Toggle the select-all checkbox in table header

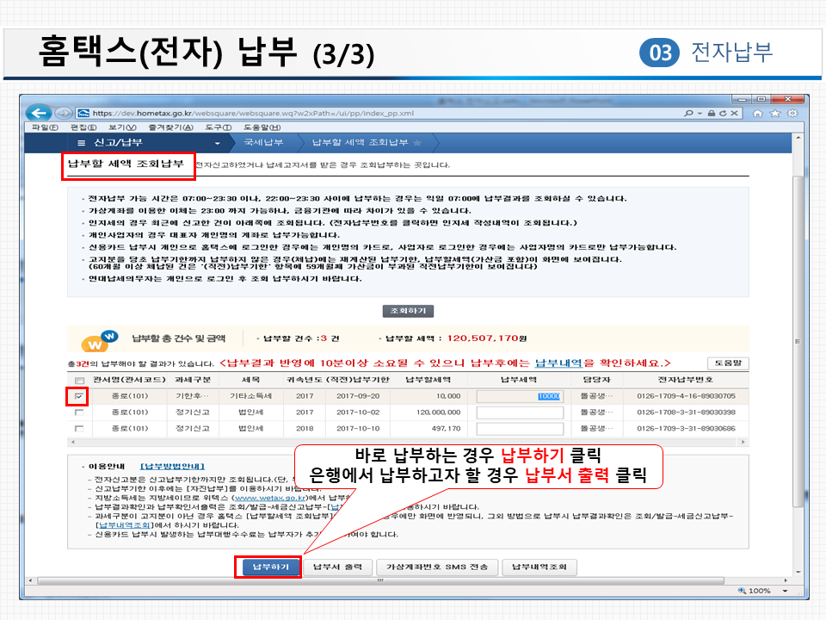79,381
